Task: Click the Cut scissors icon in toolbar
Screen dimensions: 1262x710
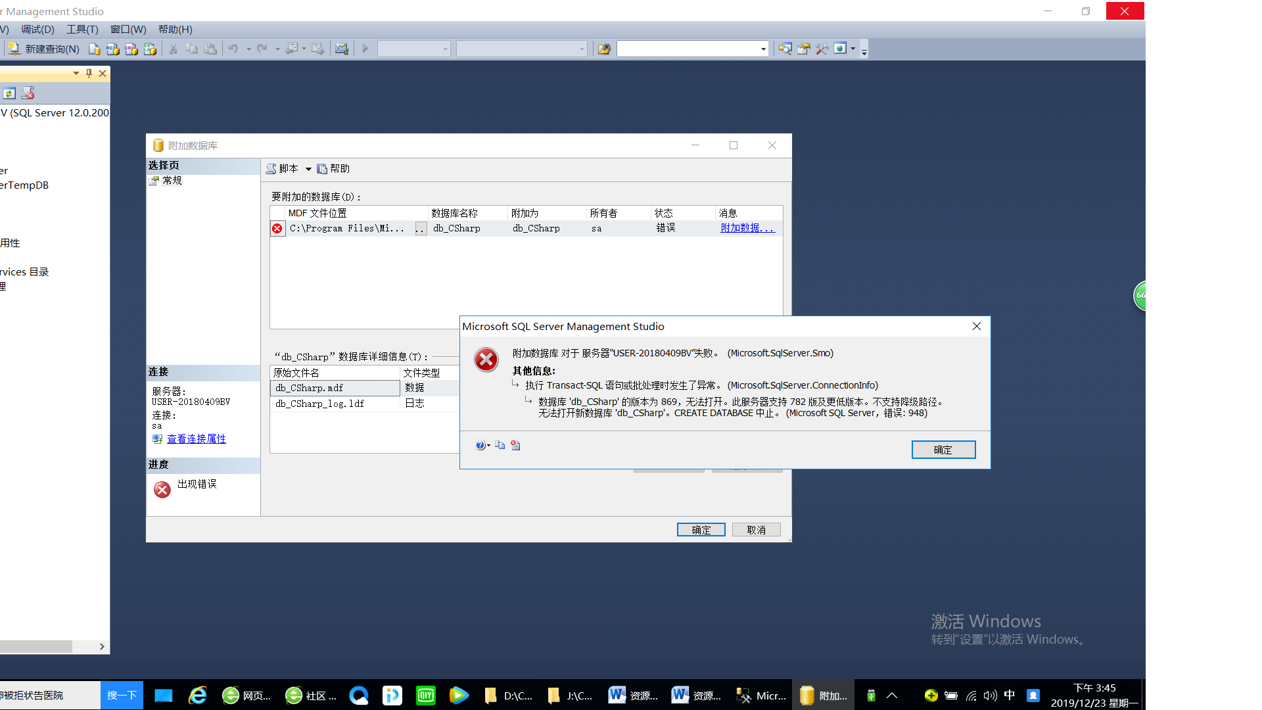Action: click(174, 49)
